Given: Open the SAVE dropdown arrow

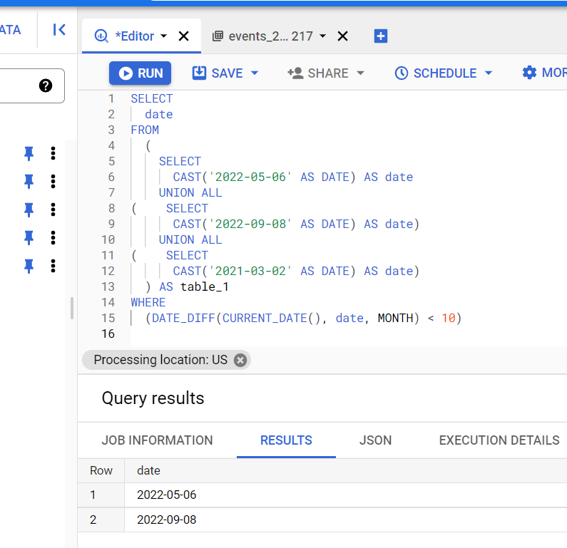Looking at the screenshot, I should click(255, 73).
